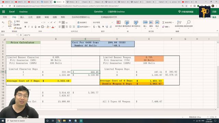
Task: Collapse the ribbon with the chevron
Action: (217, 31)
